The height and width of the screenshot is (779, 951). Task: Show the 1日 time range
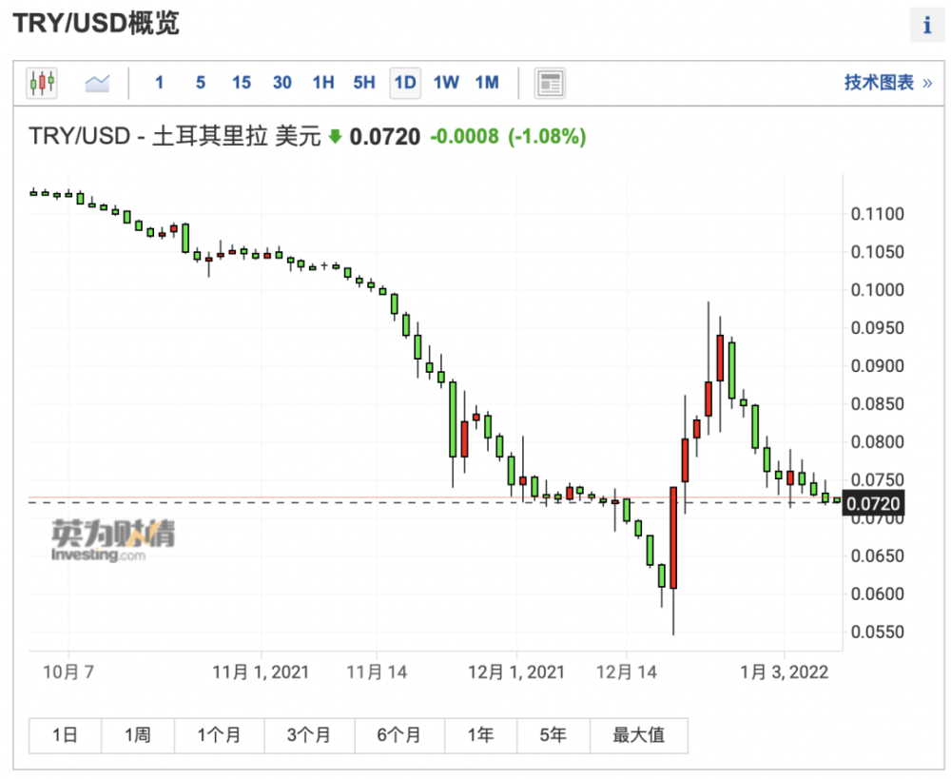pos(65,735)
